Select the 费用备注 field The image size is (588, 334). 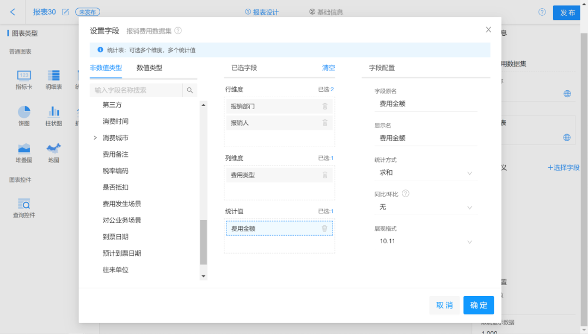115,154
